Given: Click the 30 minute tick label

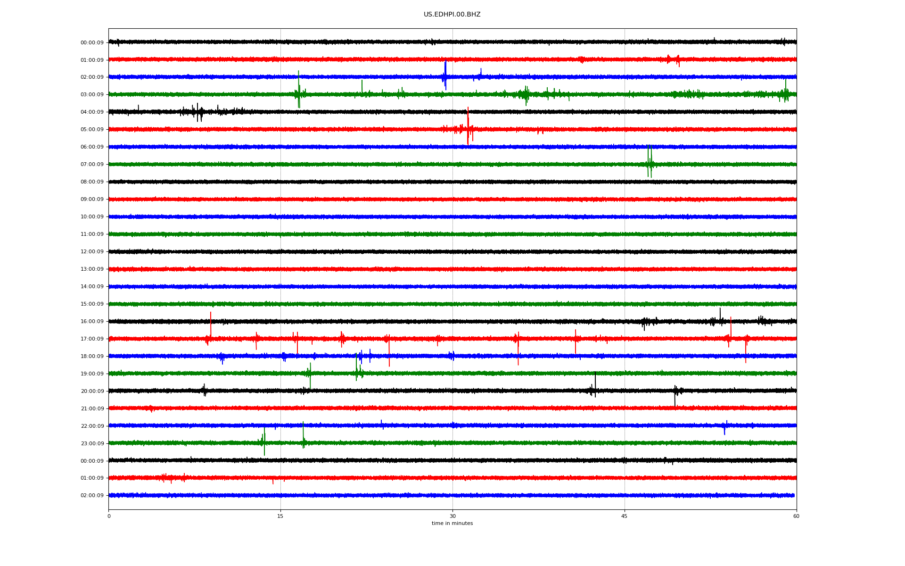Looking at the screenshot, I should click(x=452, y=516).
